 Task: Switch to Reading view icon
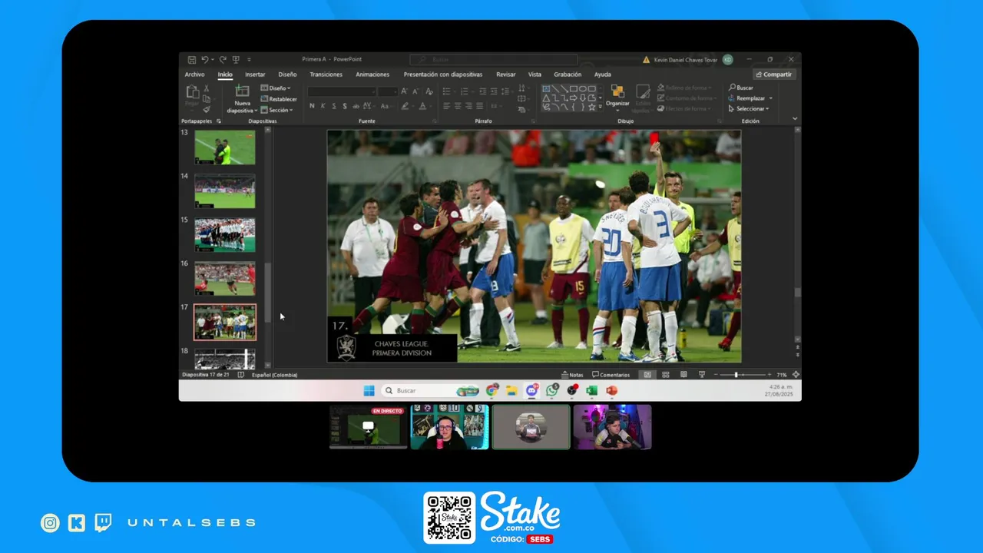coord(683,375)
